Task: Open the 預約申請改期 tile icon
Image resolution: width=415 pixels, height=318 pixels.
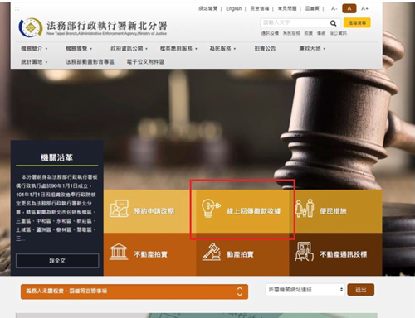Action: click(x=119, y=209)
